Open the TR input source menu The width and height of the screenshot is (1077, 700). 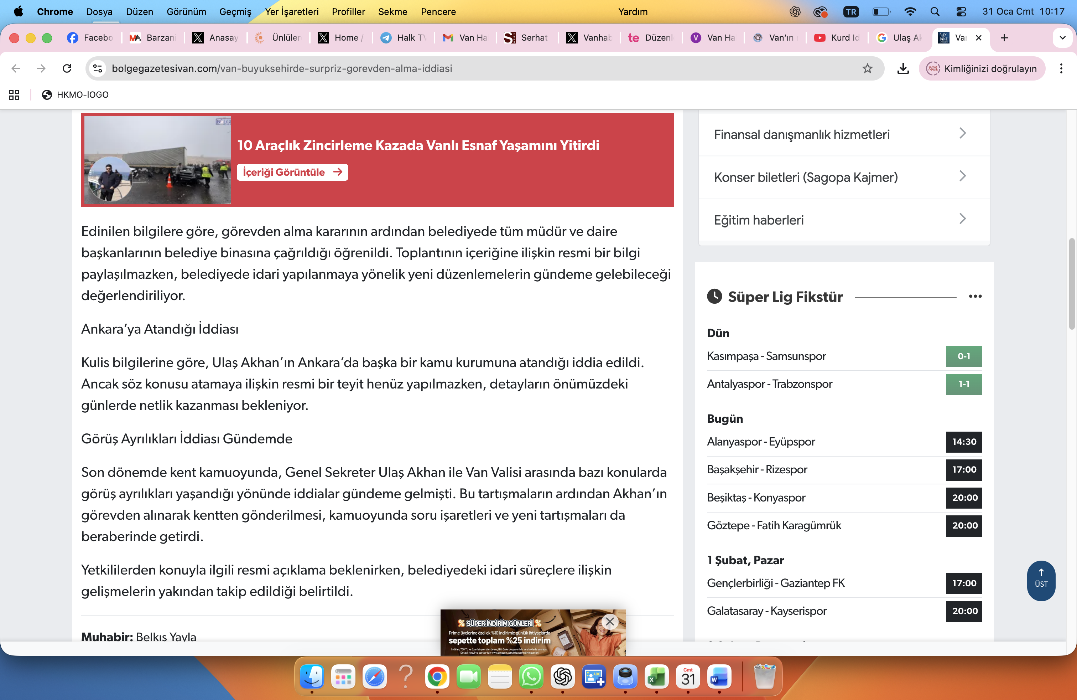pyautogui.click(x=851, y=12)
